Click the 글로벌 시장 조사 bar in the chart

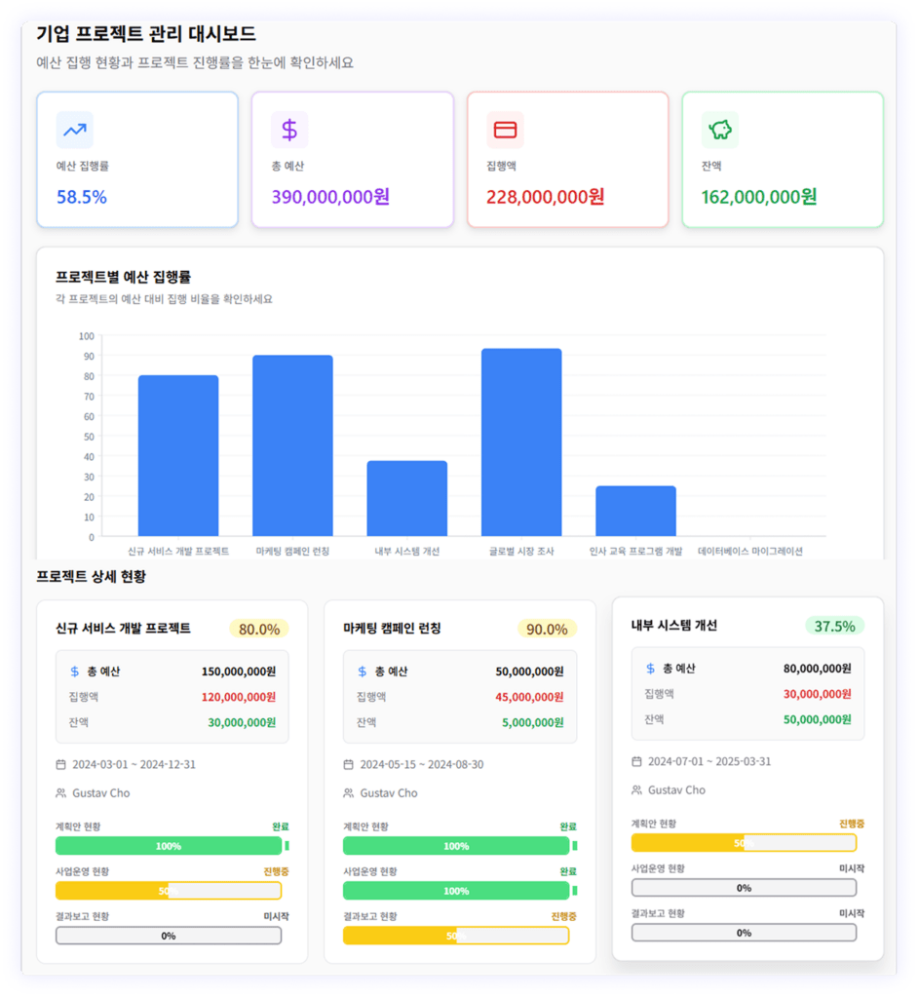[521, 442]
